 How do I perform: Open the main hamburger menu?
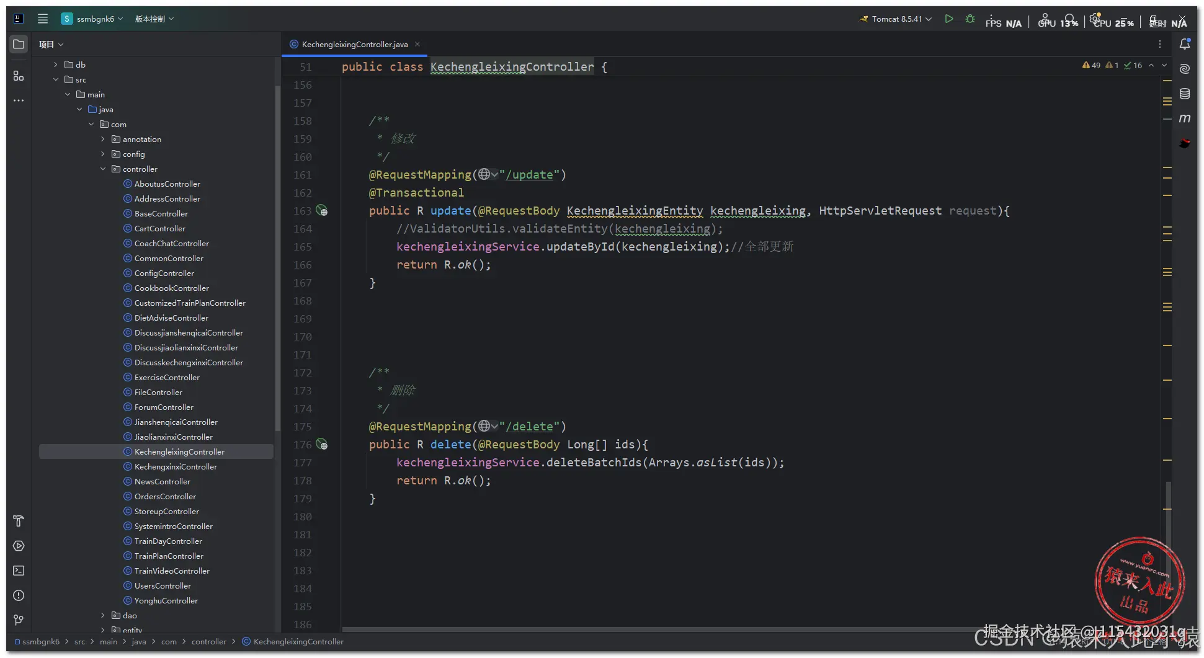click(x=43, y=19)
